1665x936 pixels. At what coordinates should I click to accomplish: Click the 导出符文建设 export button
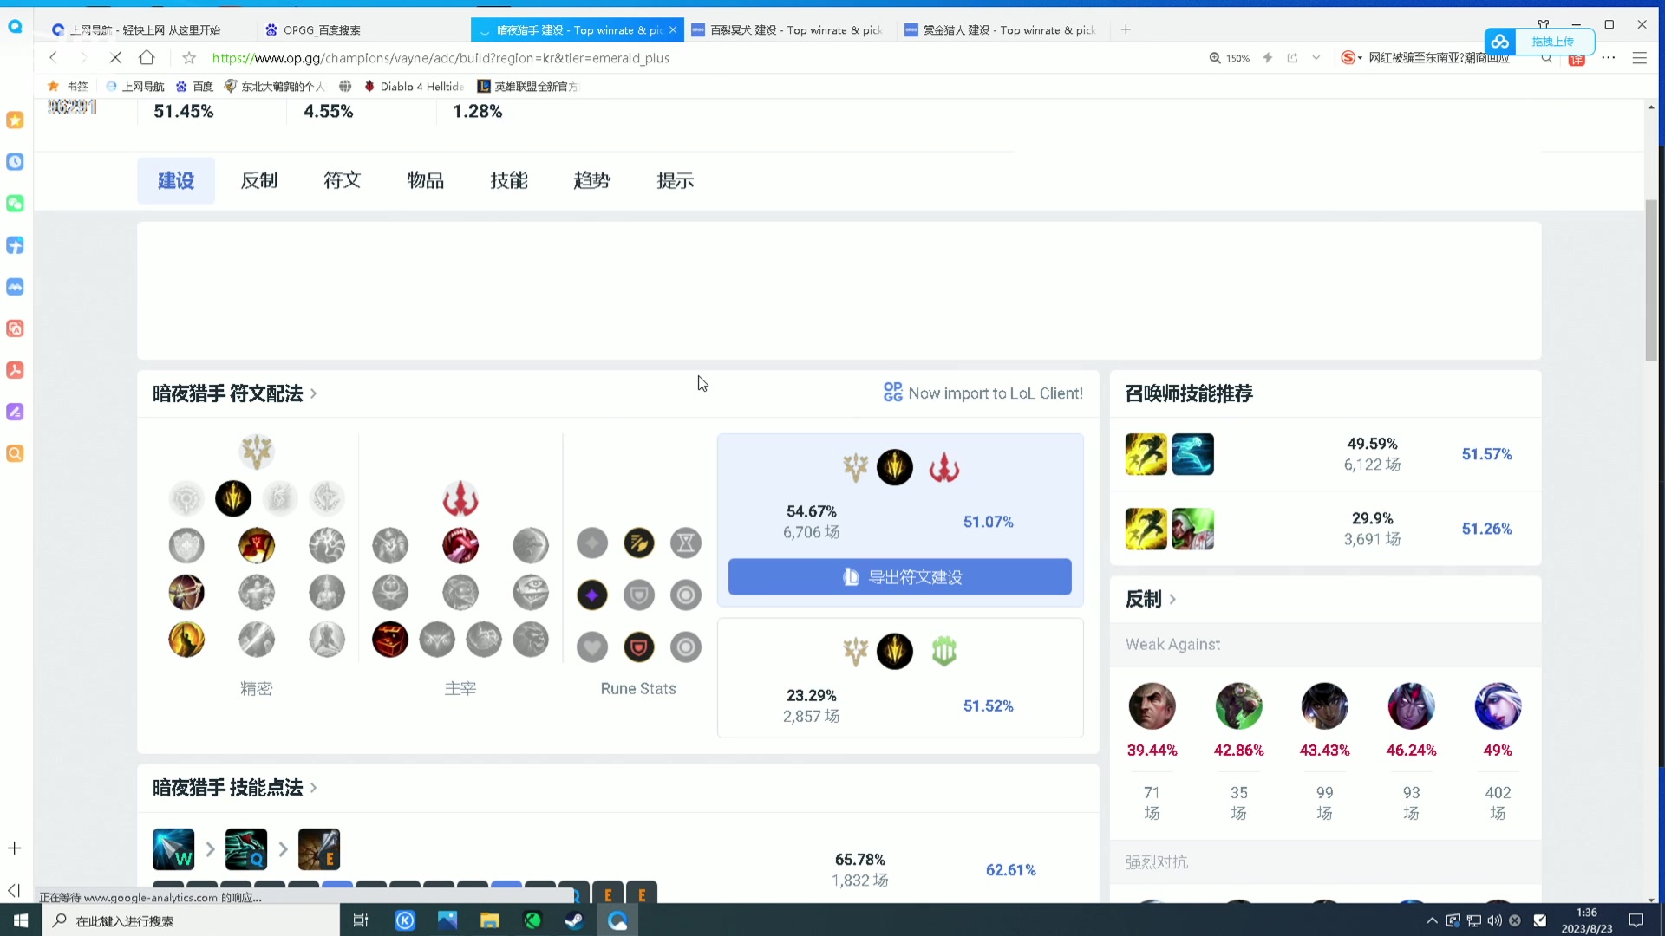(900, 576)
